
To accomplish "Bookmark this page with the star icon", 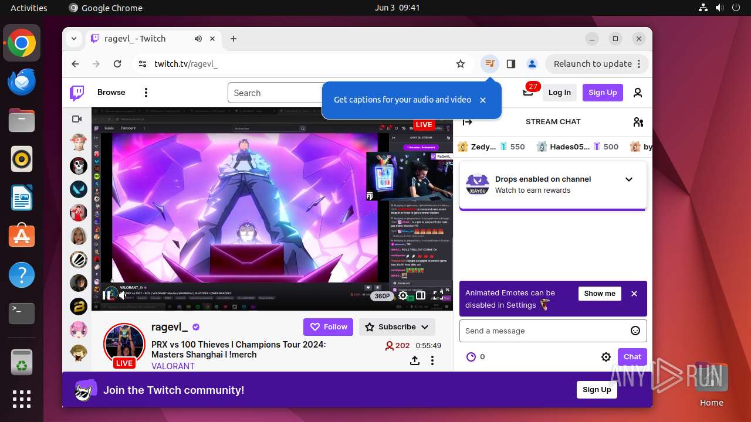I will pos(461,64).
